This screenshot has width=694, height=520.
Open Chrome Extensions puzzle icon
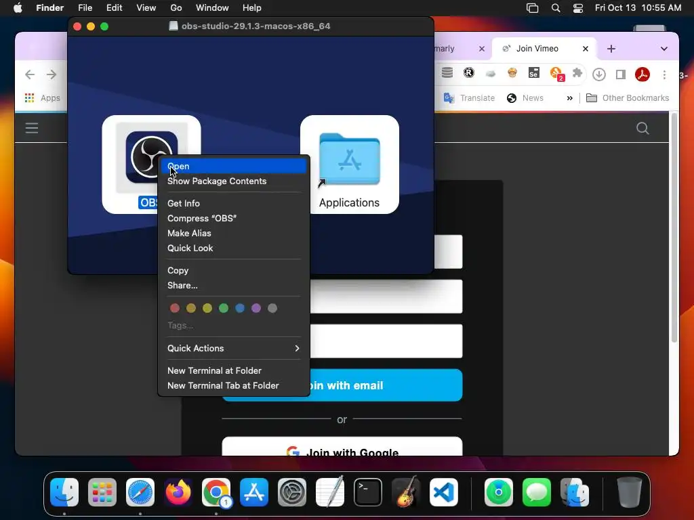(x=577, y=73)
